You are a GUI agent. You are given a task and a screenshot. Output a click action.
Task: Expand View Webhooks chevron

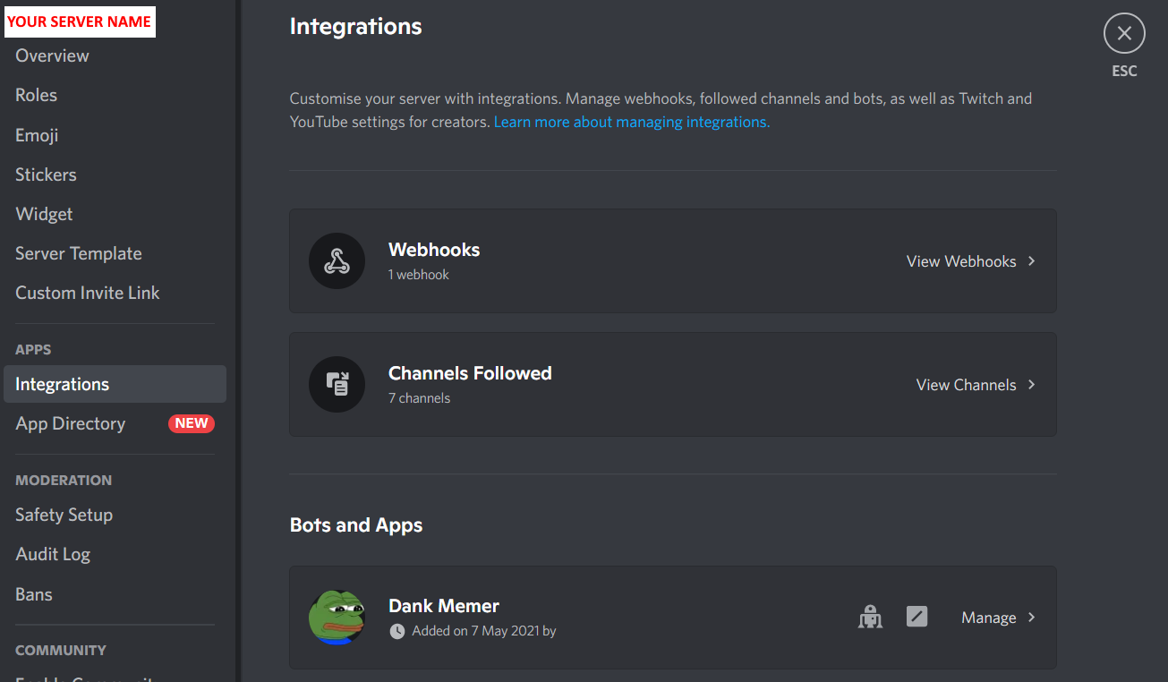tap(1032, 261)
